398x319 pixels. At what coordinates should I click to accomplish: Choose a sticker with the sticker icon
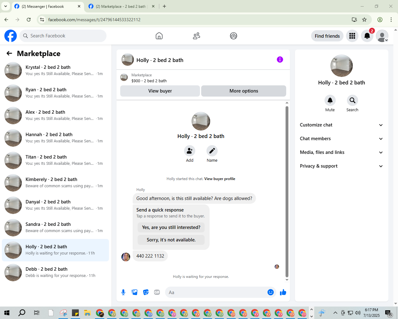[x=146, y=292]
